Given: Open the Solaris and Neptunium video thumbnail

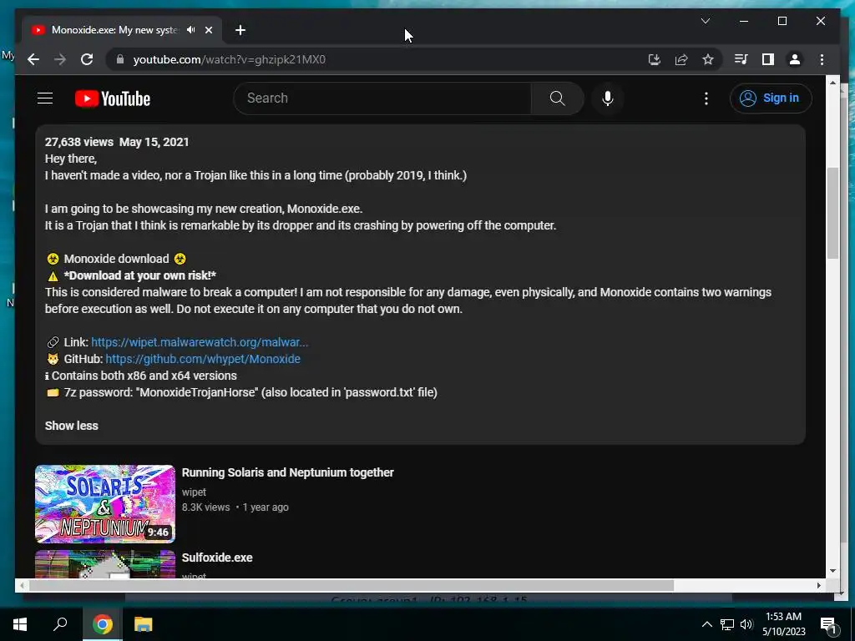Looking at the screenshot, I should pos(104,503).
